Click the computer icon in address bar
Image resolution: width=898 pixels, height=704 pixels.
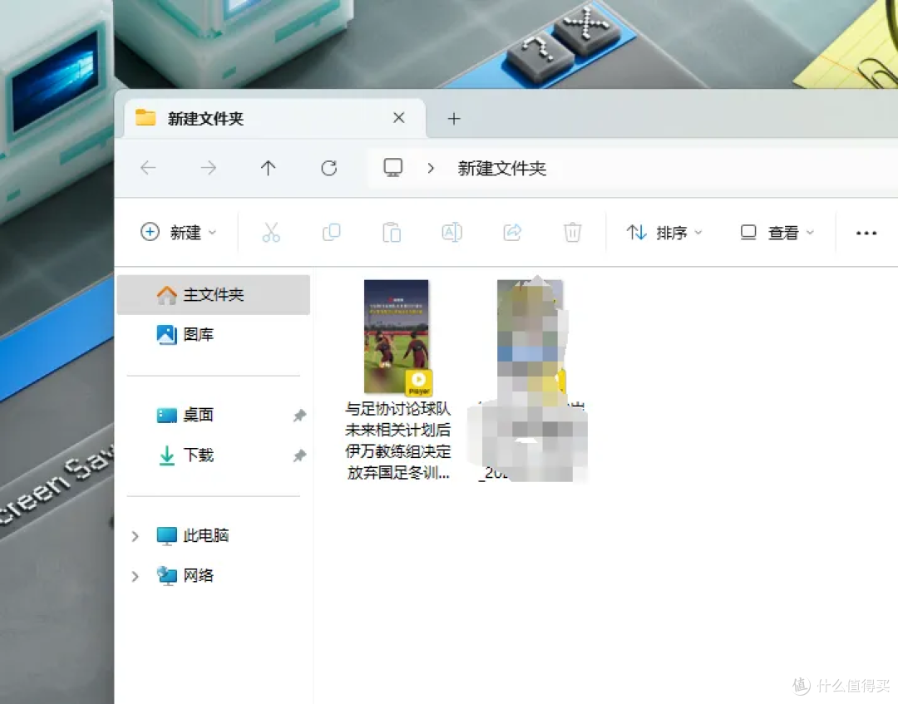tap(392, 168)
